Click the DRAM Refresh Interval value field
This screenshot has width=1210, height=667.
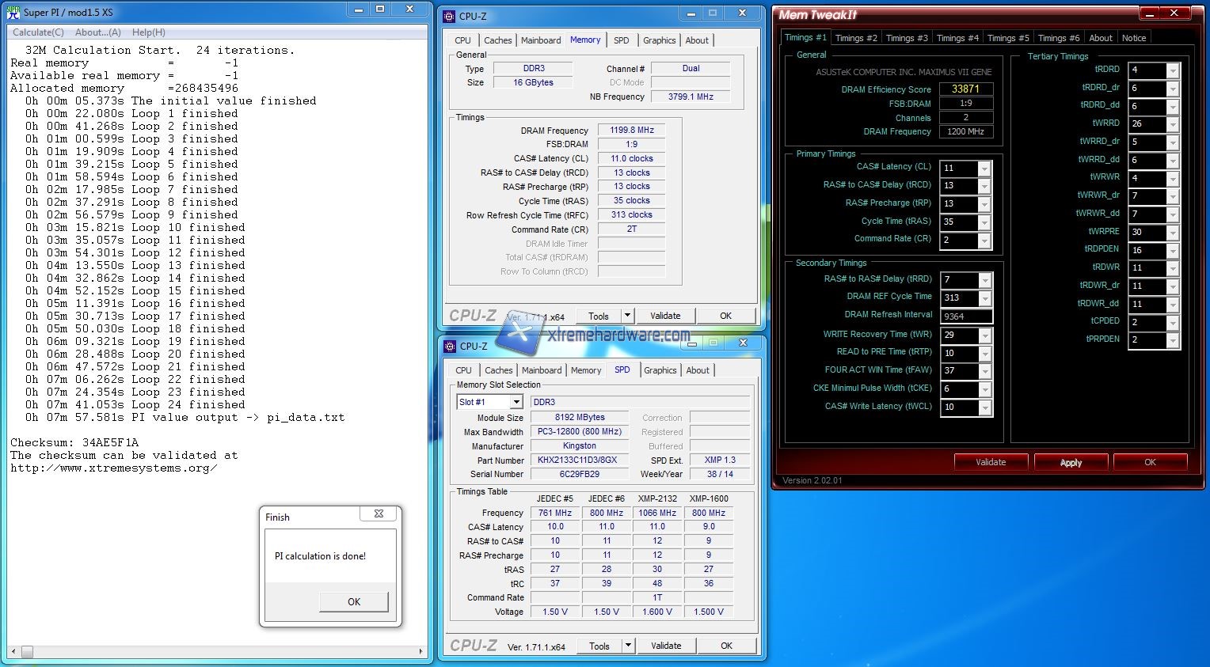click(x=965, y=316)
